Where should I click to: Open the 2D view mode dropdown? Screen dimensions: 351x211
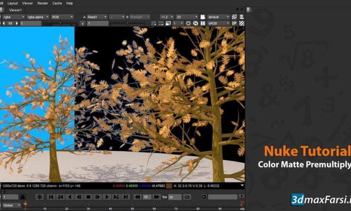[x=187, y=17]
